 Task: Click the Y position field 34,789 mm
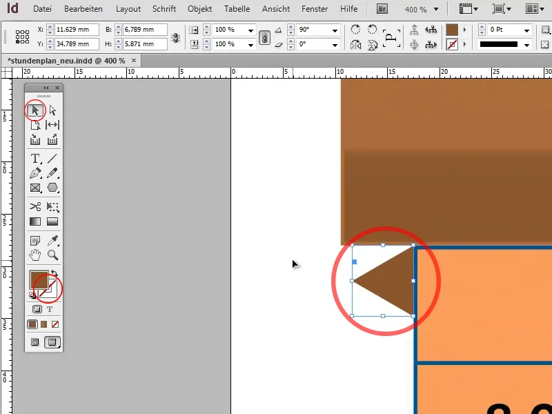coord(77,44)
